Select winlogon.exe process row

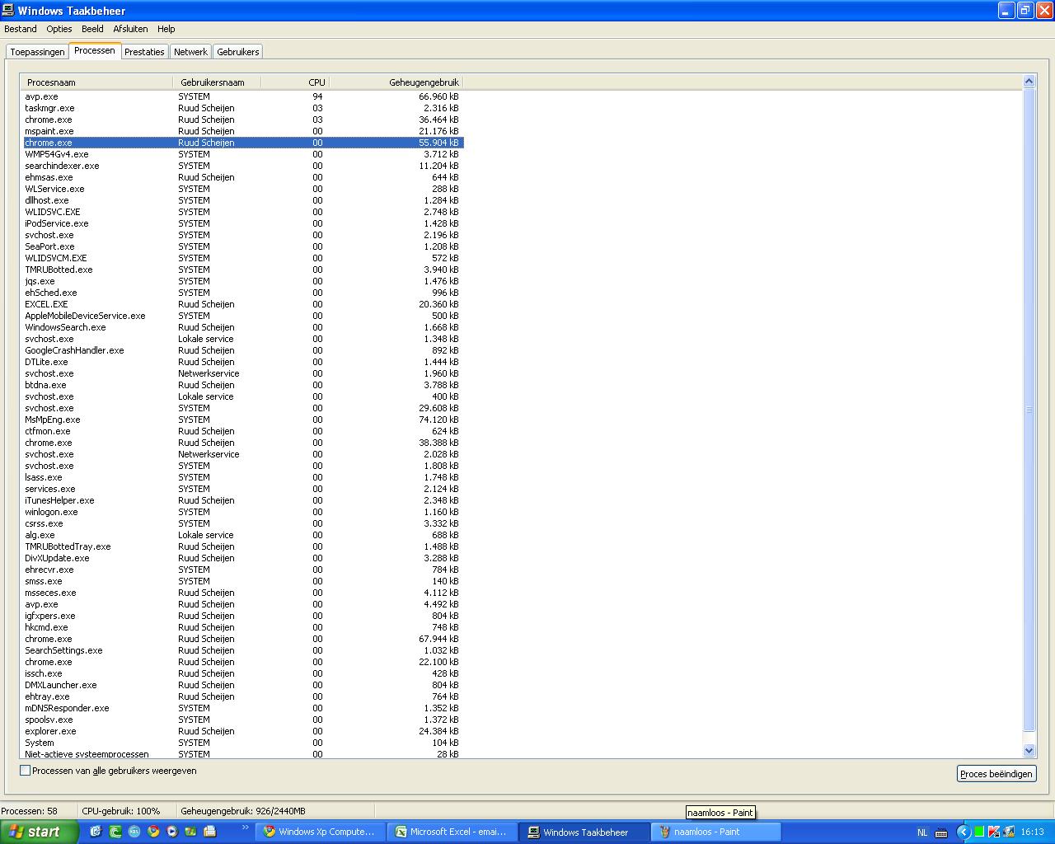243,512
